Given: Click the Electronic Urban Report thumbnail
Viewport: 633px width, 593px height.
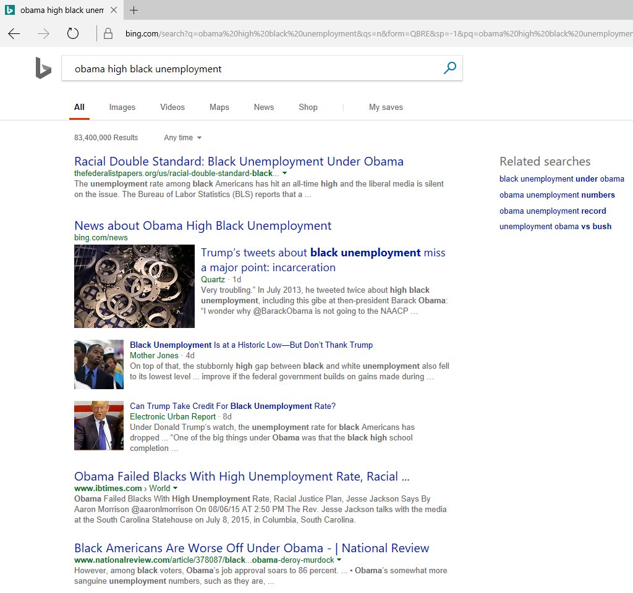Looking at the screenshot, I should pos(99,426).
